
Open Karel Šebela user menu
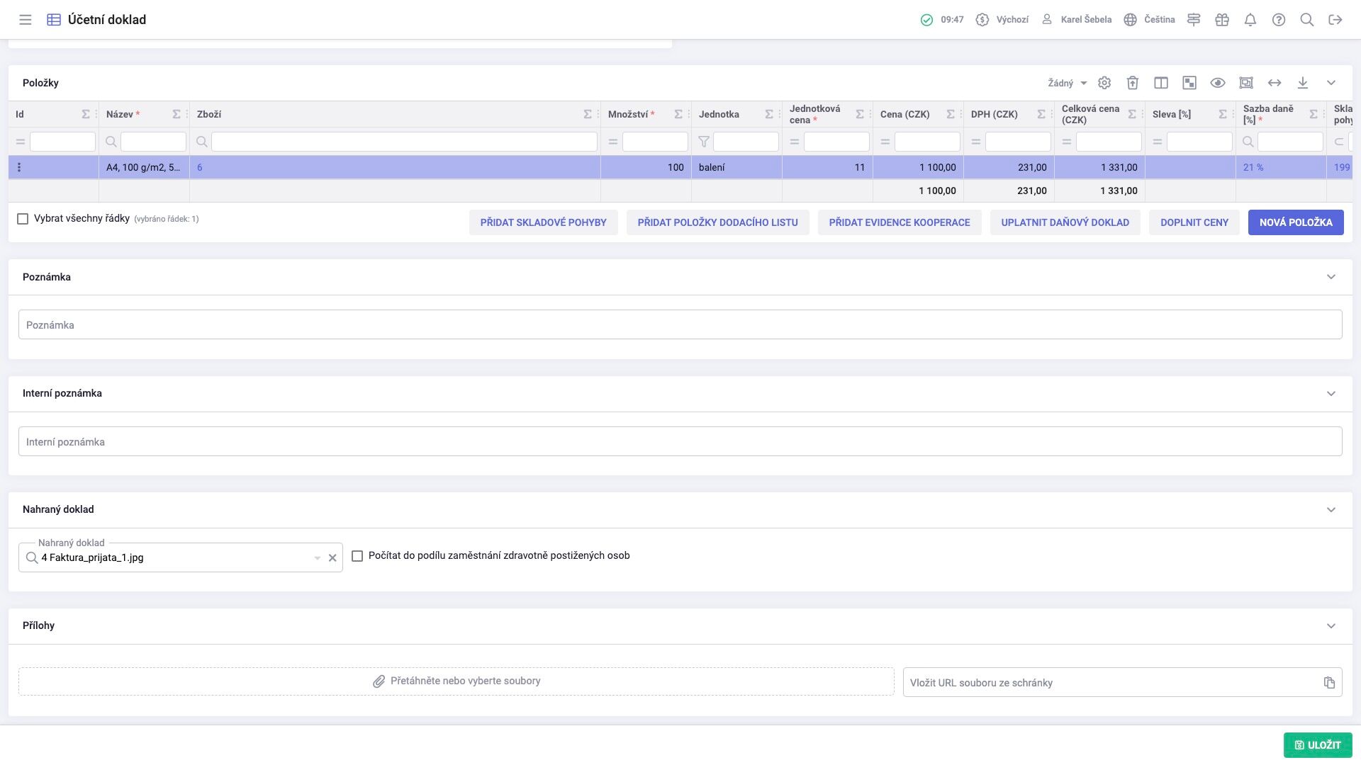(x=1076, y=20)
